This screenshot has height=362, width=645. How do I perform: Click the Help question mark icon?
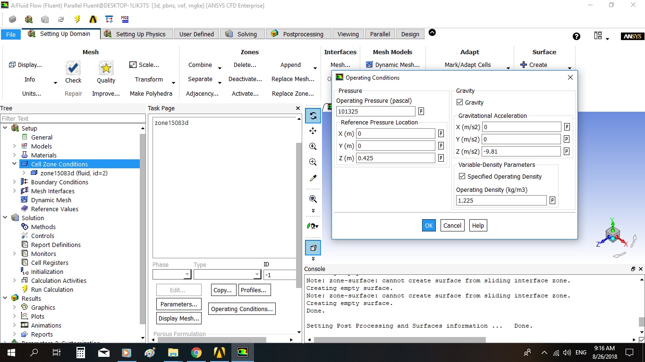point(576,36)
